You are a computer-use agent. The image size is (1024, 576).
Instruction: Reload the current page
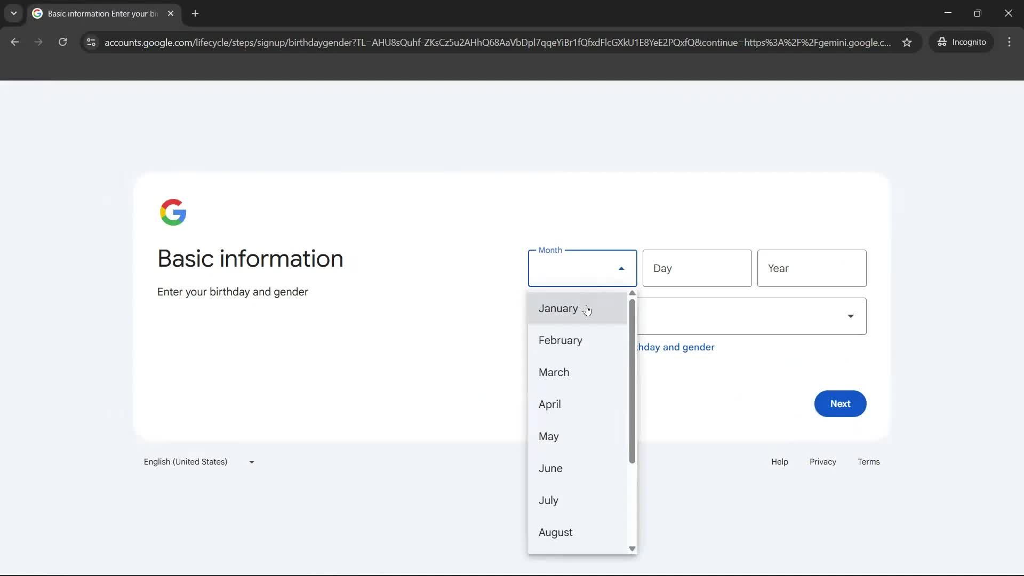pos(62,42)
